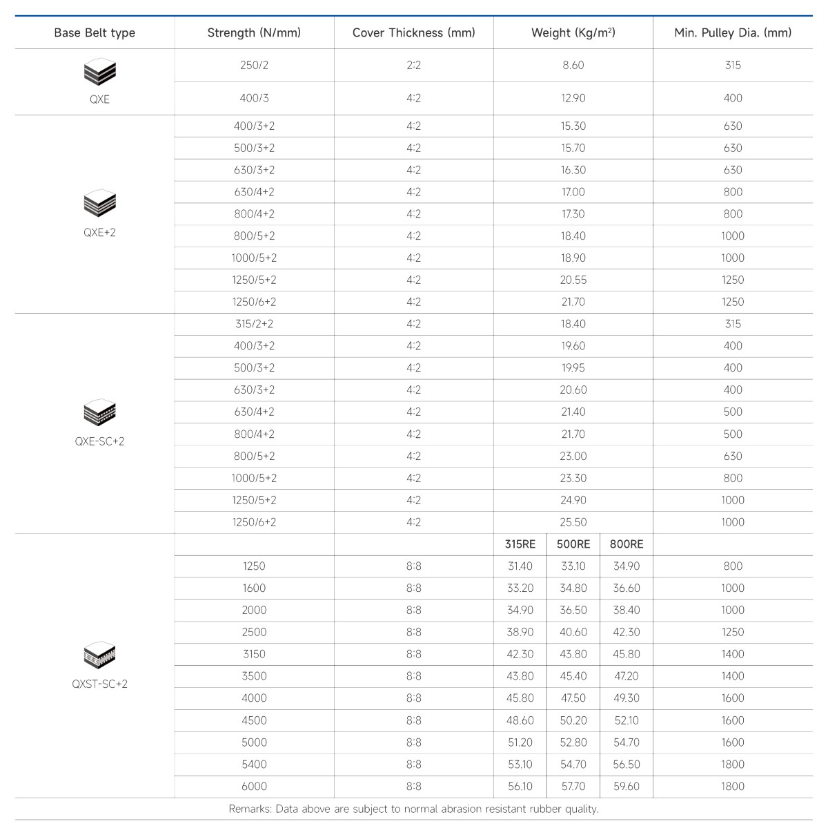Click the QXST-SC+2 text label
Screen dimensions: 828x835
(99, 684)
